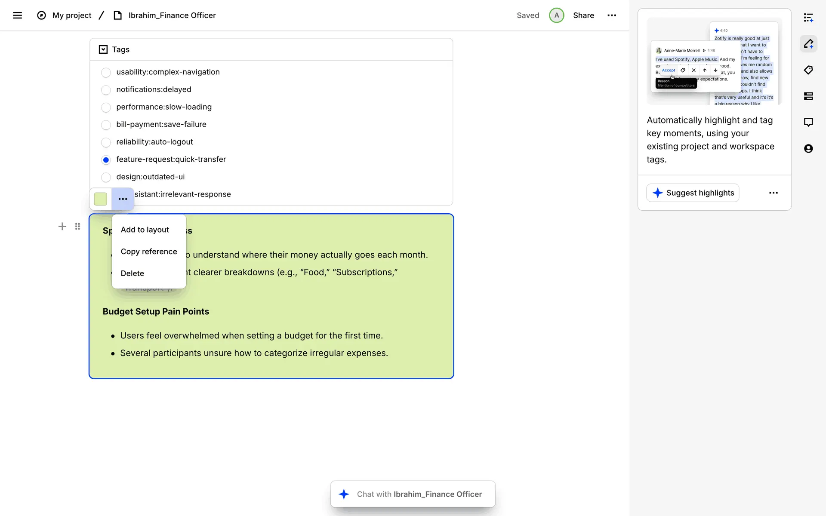Image resolution: width=826 pixels, height=516 pixels.
Task: Select notifications:delayed tag radio
Action: 106,90
